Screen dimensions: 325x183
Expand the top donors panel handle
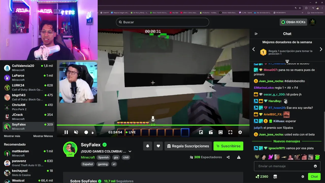pyautogui.click(x=287, y=61)
